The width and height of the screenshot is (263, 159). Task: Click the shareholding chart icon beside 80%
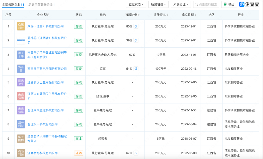[x=136, y=26]
